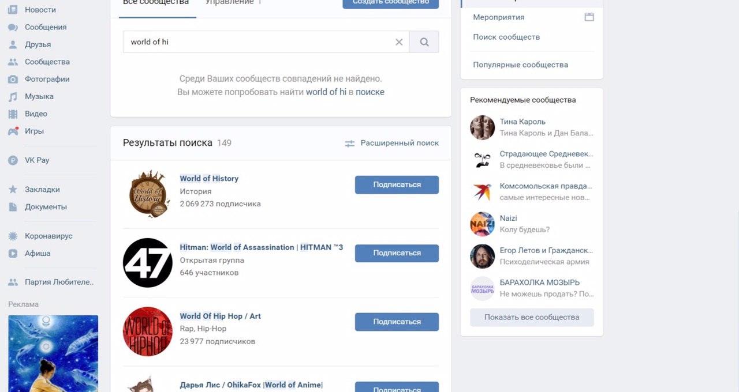Click the Документы file icon

tap(13, 206)
